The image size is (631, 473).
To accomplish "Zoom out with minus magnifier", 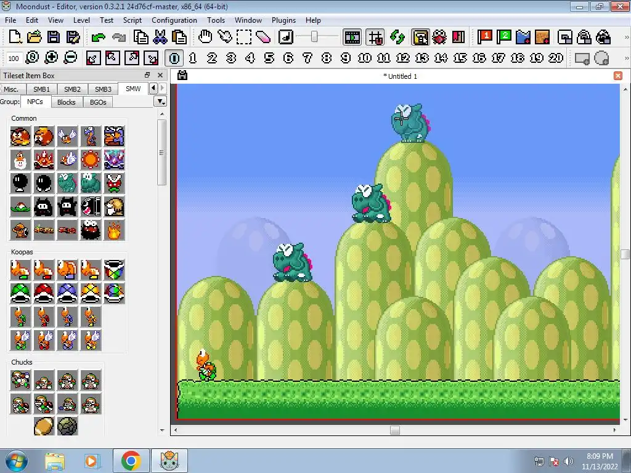I will coord(70,57).
